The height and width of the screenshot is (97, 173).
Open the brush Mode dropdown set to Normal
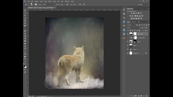48,5
